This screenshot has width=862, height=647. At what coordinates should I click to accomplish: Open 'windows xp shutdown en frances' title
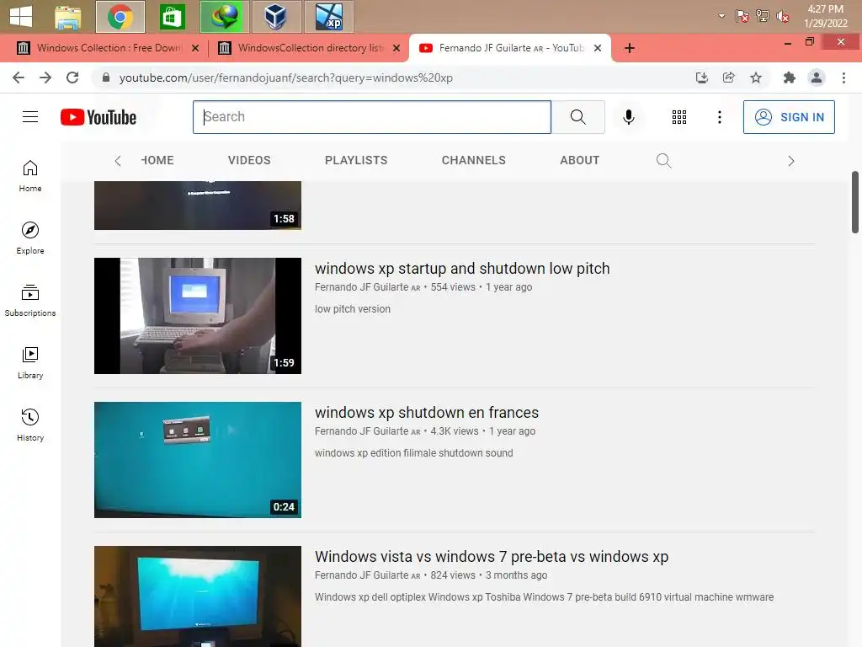[427, 413]
